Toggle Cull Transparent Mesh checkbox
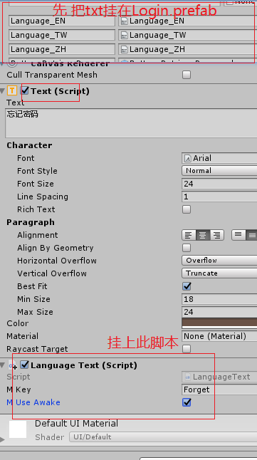 tap(187, 75)
